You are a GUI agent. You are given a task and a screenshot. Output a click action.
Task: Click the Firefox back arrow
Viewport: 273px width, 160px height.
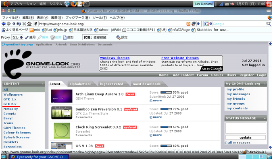click(x=3, y=24)
